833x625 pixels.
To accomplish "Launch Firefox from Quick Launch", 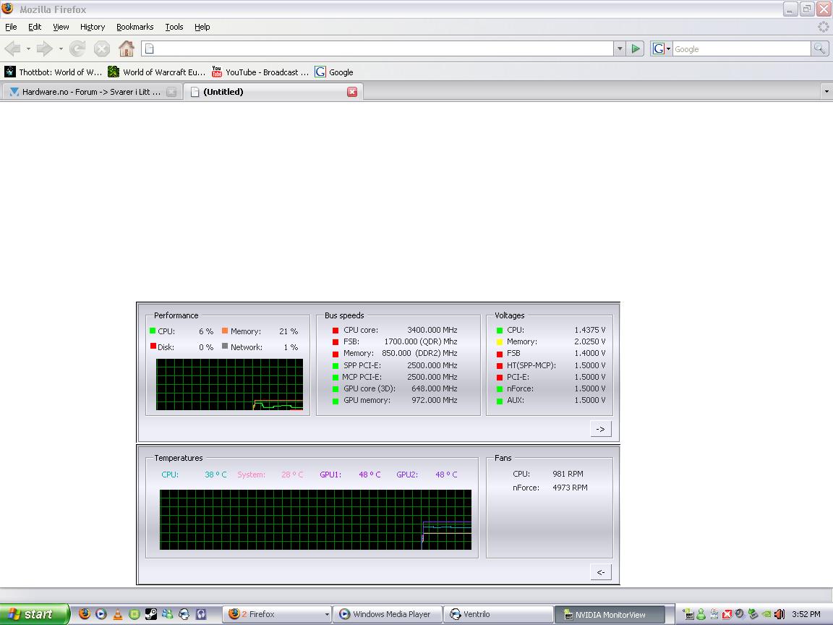I will pos(85,614).
